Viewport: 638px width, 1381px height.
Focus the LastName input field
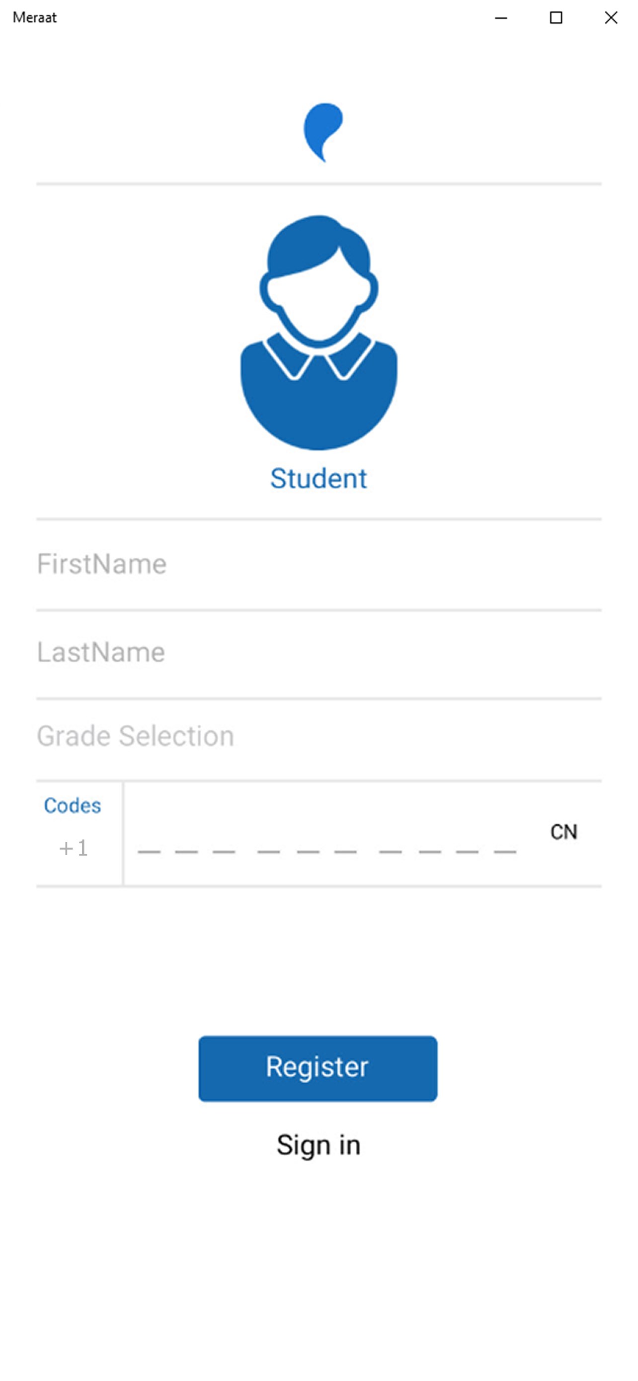(x=319, y=652)
